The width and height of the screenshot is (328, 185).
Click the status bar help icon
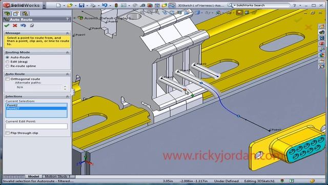[x=292, y=181]
